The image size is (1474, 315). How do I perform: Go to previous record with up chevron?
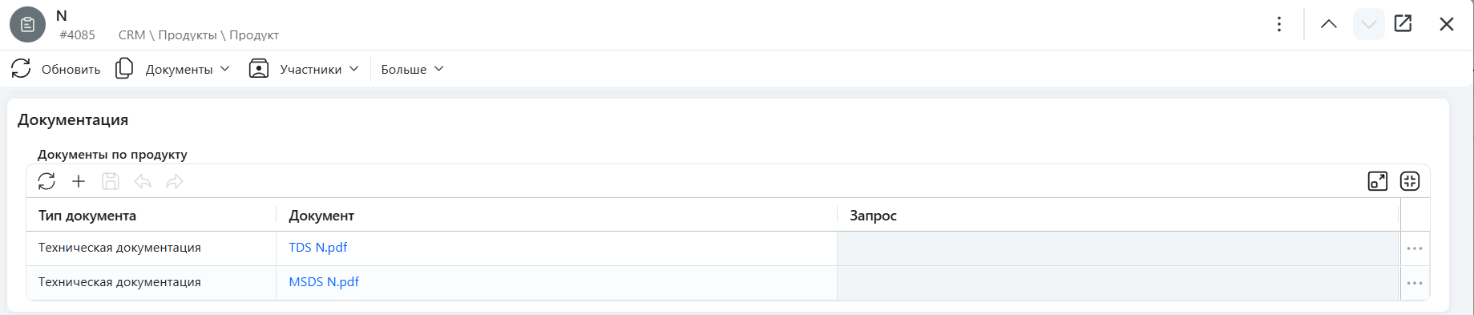1329,24
